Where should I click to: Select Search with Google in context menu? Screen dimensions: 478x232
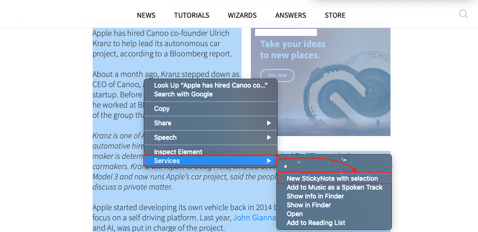(x=210, y=94)
